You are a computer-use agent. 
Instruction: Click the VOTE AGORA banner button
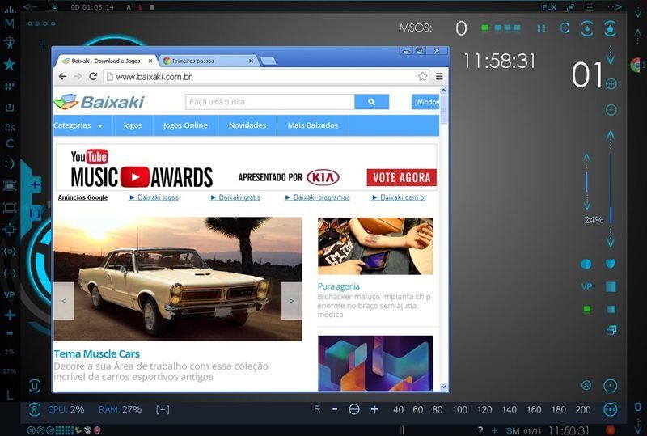tap(401, 177)
